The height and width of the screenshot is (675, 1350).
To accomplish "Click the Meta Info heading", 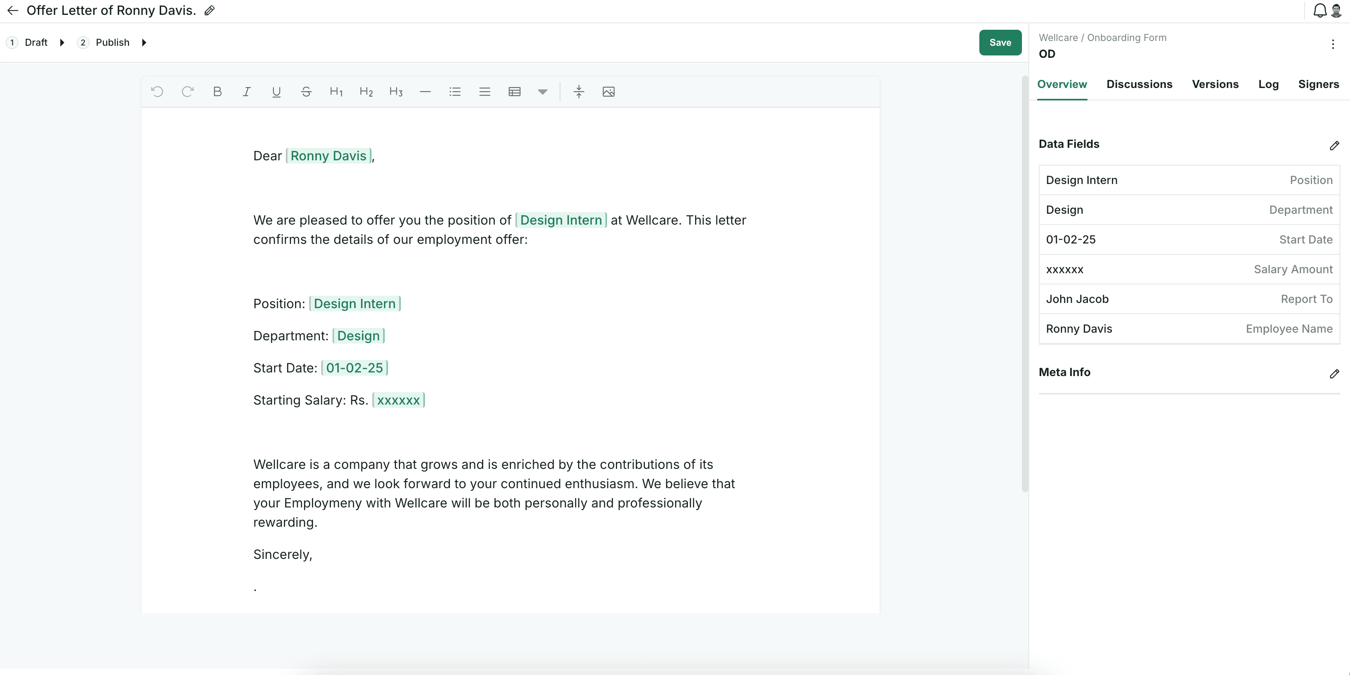I will coord(1065,372).
